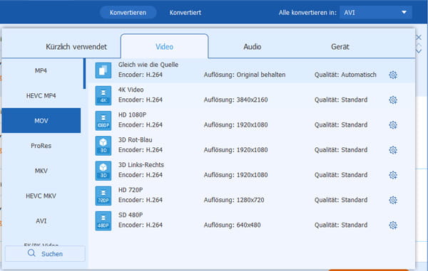The height and width of the screenshot is (271, 428).
Task: Open settings gear for 3D Rot-Blau preset
Action: click(x=393, y=150)
